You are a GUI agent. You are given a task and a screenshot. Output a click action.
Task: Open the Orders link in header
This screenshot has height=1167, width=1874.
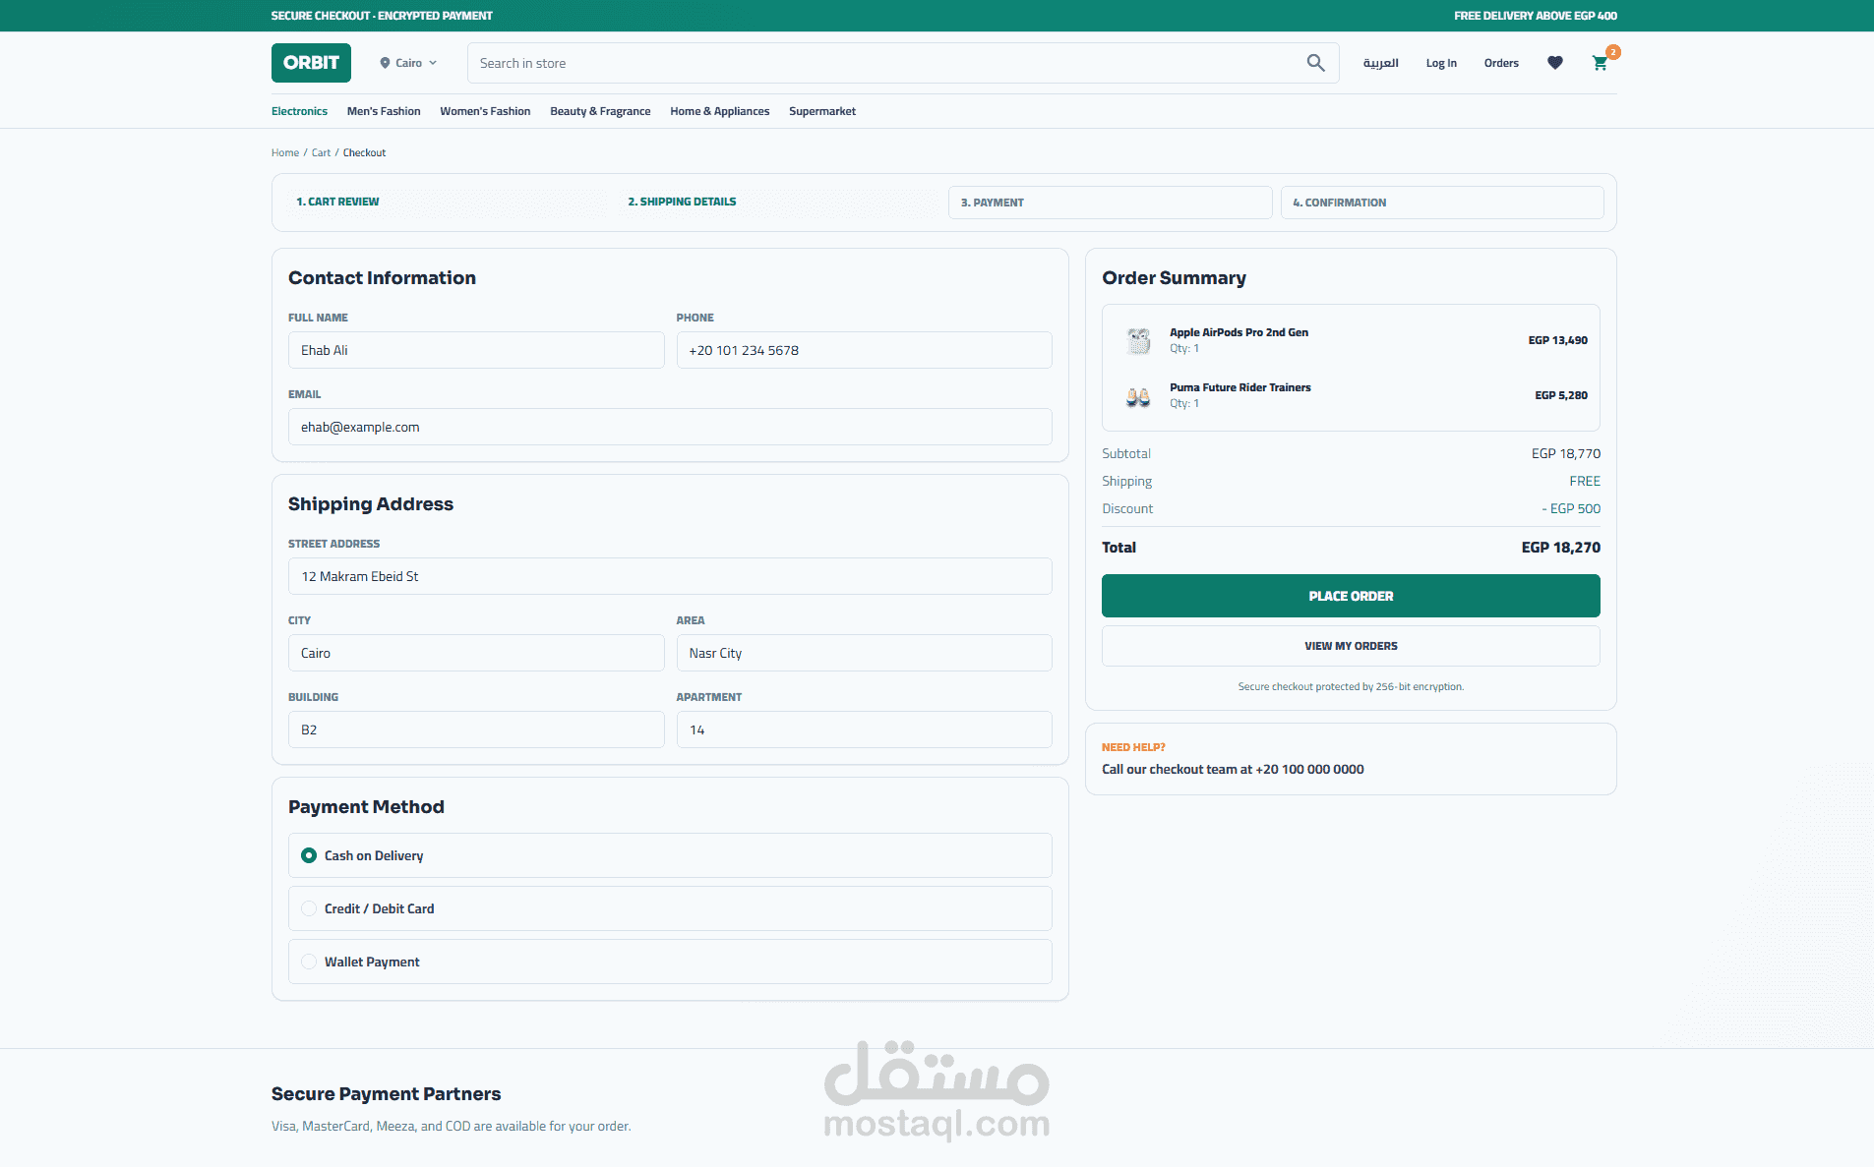click(x=1501, y=63)
